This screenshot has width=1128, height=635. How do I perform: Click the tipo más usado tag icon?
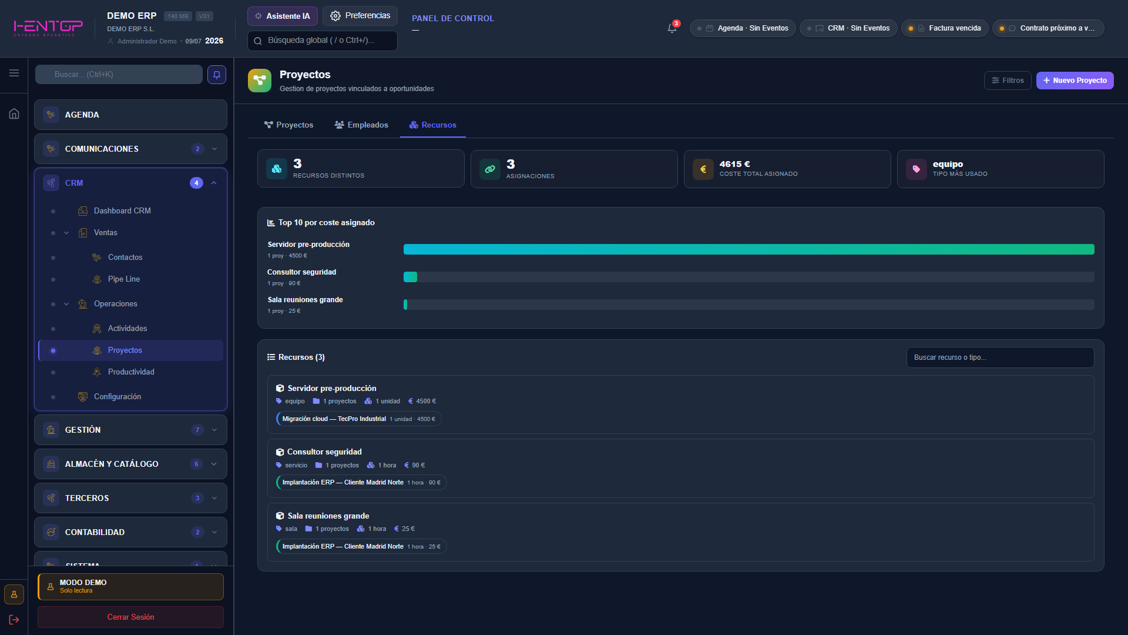tap(916, 169)
